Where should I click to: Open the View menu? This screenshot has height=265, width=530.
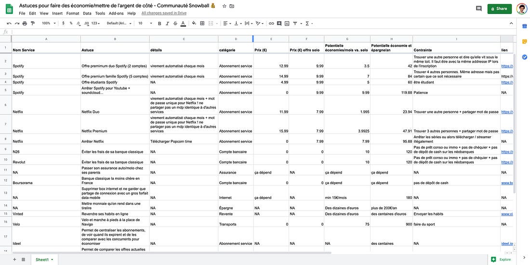point(44,13)
